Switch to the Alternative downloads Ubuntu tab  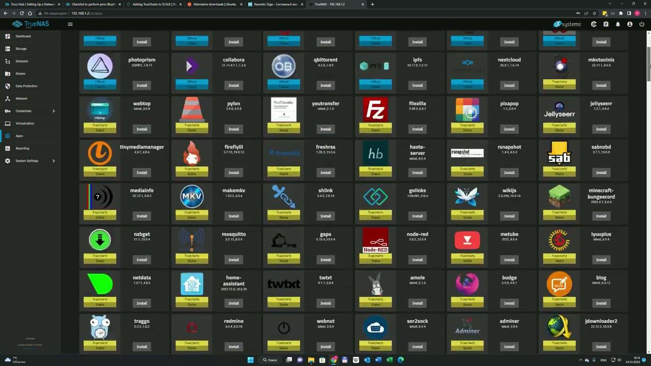click(214, 4)
